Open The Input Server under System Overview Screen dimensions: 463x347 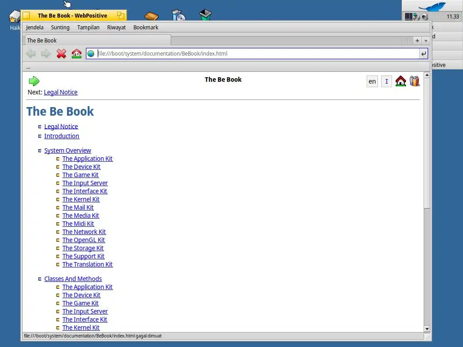85,183
